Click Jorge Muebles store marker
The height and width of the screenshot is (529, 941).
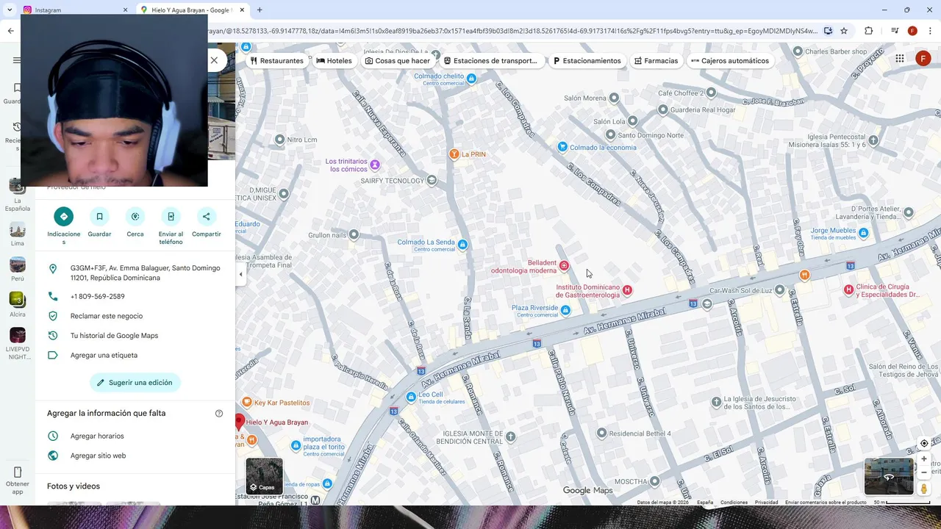(864, 233)
